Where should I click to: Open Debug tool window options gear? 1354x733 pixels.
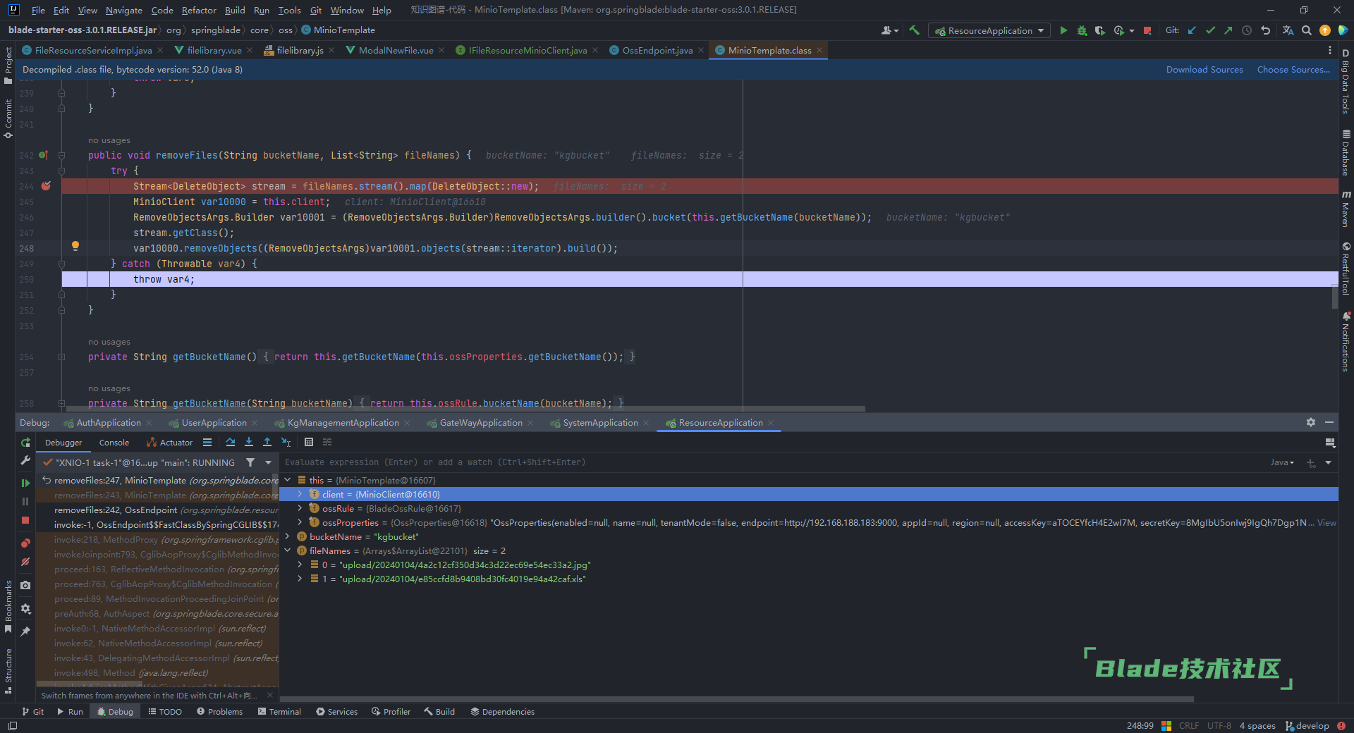[1310, 422]
